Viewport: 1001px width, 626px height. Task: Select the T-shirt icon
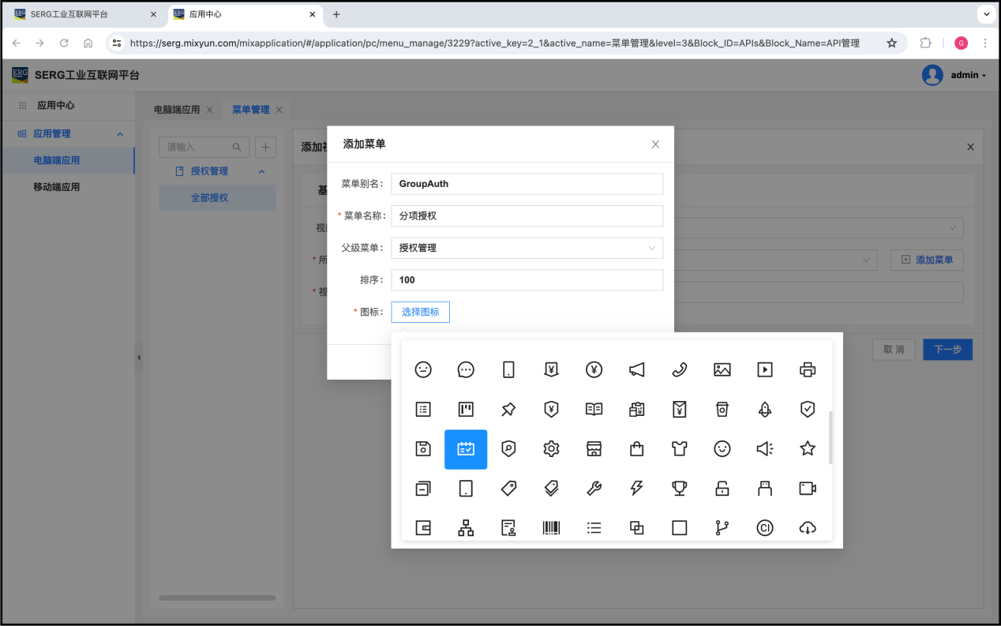coord(679,449)
